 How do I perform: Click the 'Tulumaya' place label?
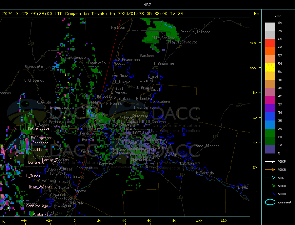coord(123,82)
